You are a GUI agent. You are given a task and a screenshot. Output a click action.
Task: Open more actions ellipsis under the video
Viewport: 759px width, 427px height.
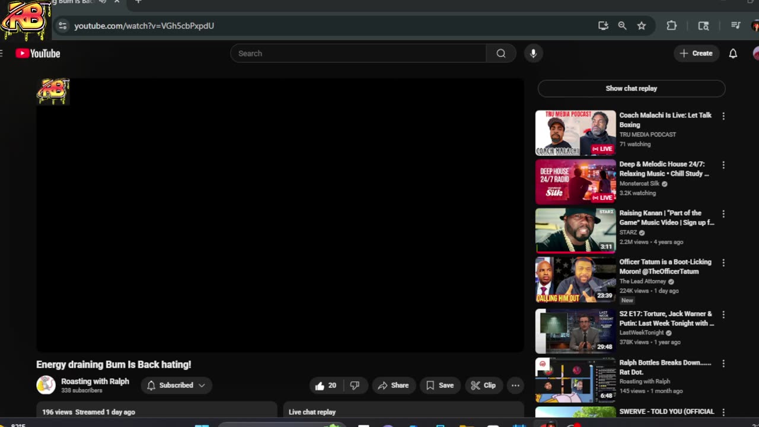coord(515,385)
